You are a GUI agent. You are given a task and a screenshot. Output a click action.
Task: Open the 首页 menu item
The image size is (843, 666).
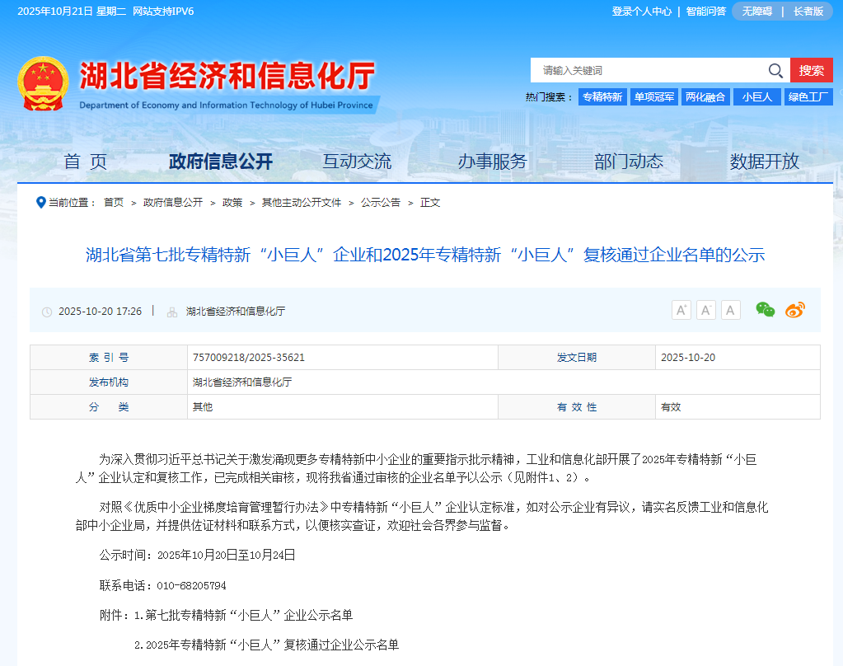(85, 162)
